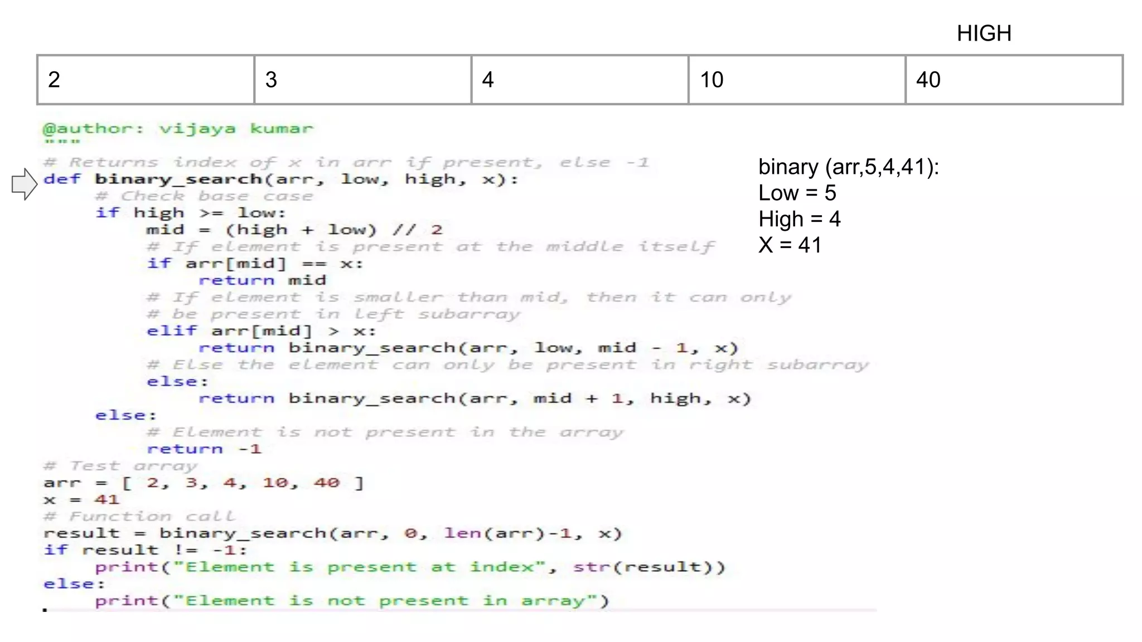Select the array cell containing 4
The image size is (1142, 642).
pyautogui.click(x=579, y=80)
